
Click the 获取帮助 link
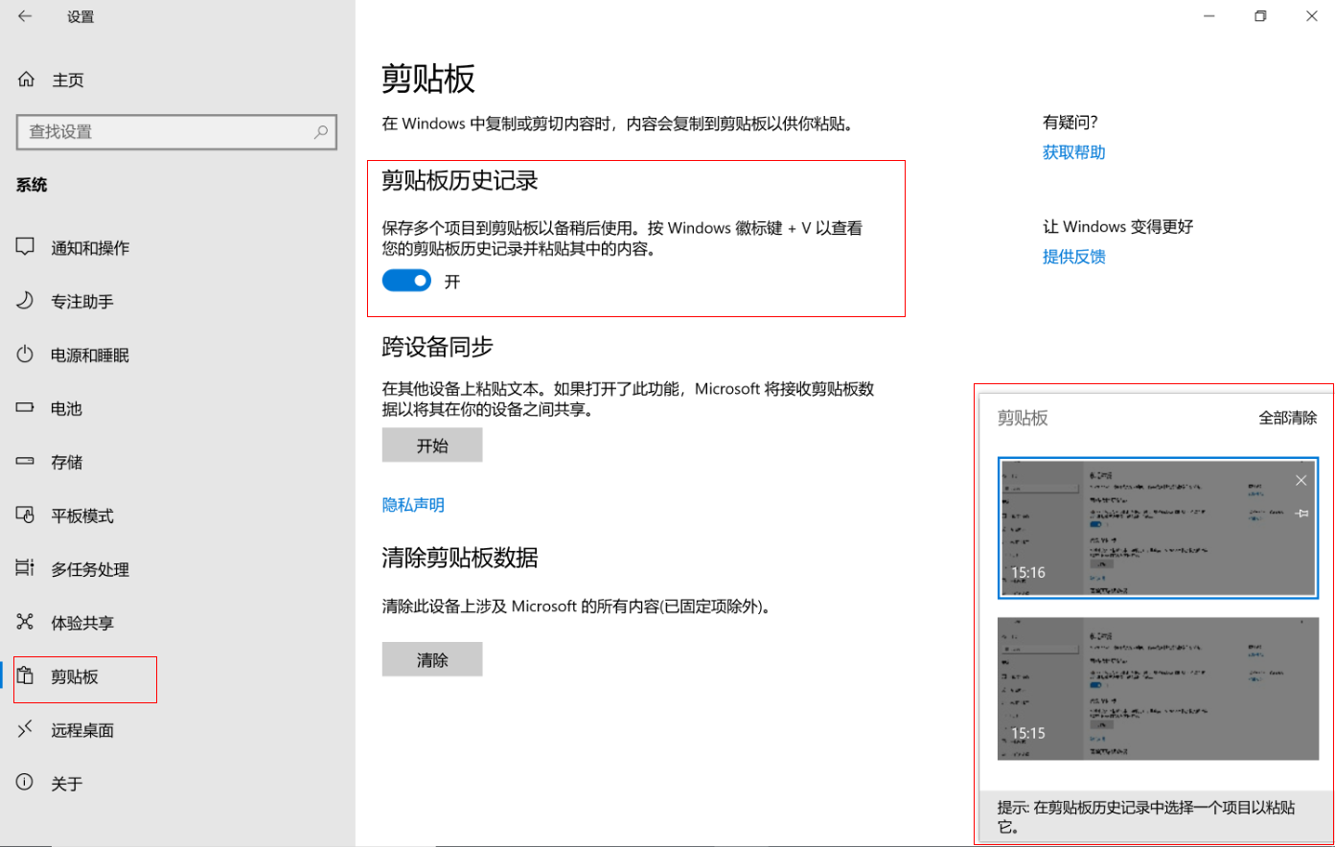pos(1073,152)
